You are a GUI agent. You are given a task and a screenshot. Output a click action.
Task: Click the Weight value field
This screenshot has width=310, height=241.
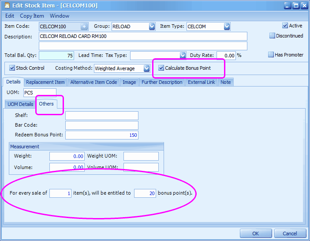point(67,156)
